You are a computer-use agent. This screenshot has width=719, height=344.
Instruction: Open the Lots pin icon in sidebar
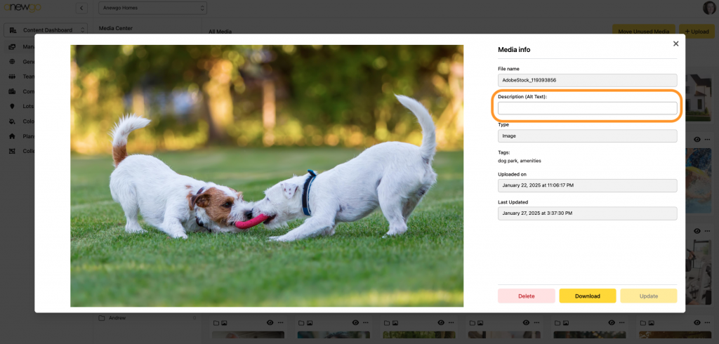tap(12, 106)
